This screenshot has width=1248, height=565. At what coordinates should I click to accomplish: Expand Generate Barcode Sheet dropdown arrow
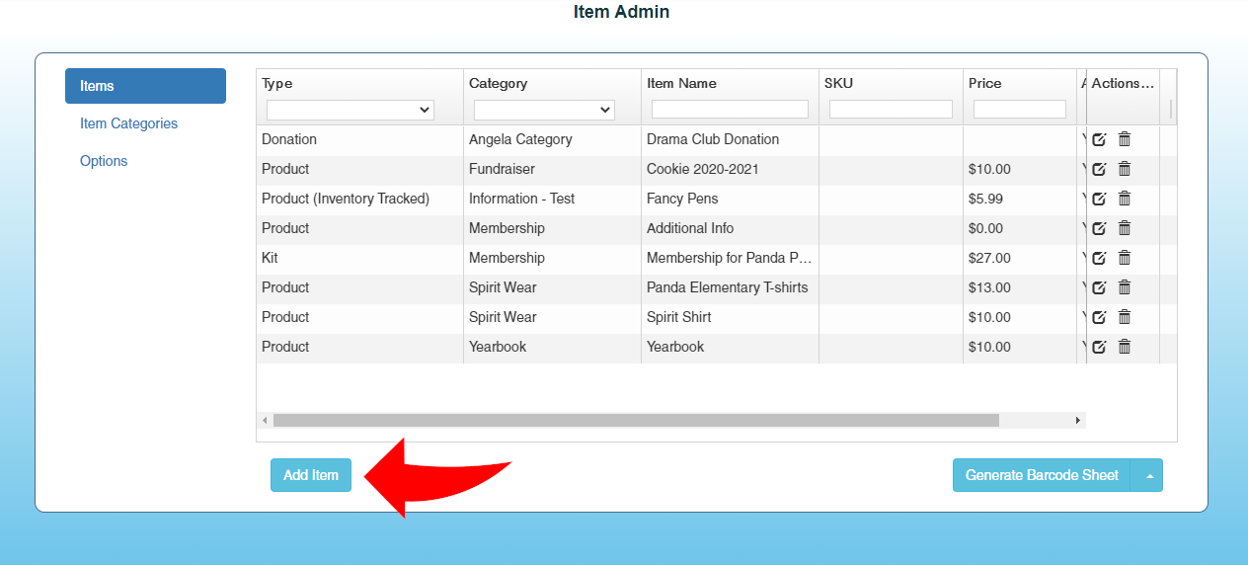point(1148,475)
